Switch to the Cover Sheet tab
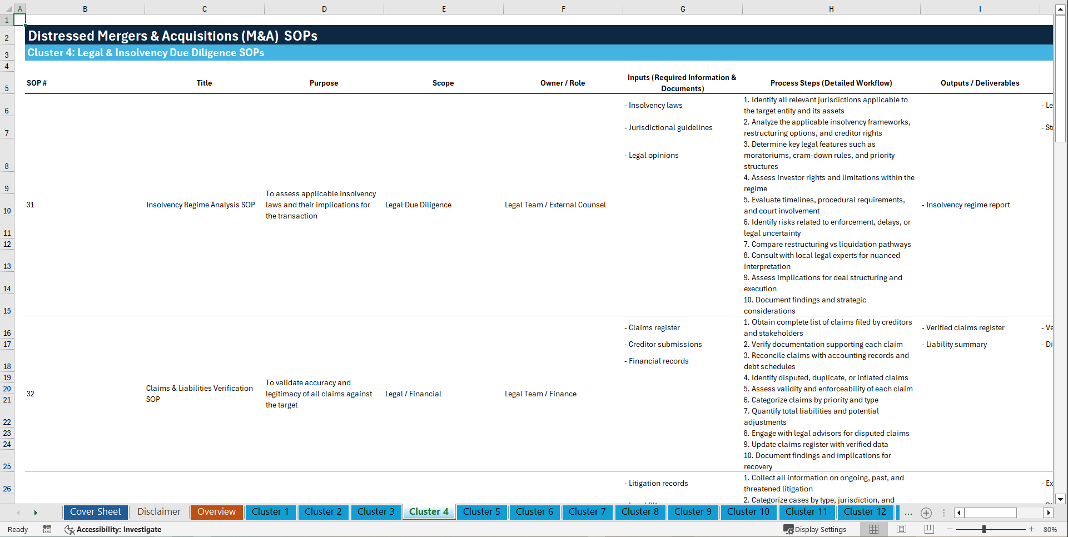Screen dimensions: 1068x537 coord(95,511)
